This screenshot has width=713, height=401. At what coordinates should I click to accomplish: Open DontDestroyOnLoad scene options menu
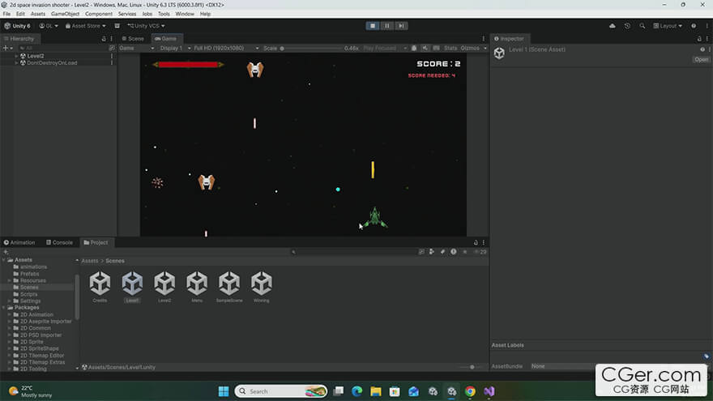coord(112,62)
